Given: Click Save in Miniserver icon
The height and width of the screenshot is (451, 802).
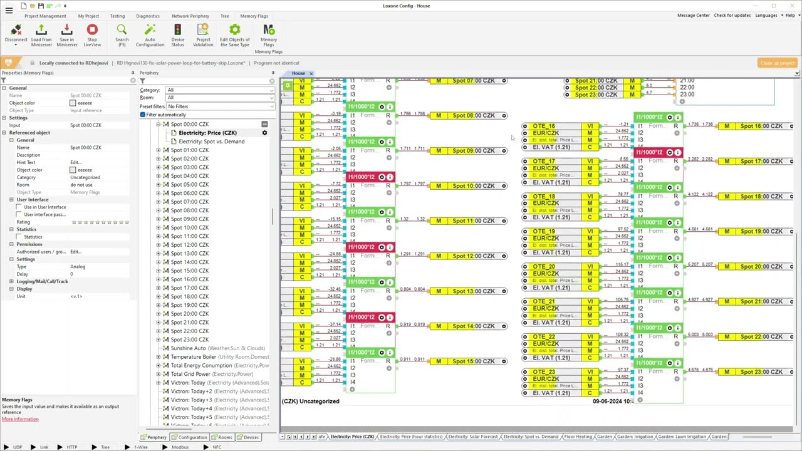Looking at the screenshot, I should [x=67, y=29].
